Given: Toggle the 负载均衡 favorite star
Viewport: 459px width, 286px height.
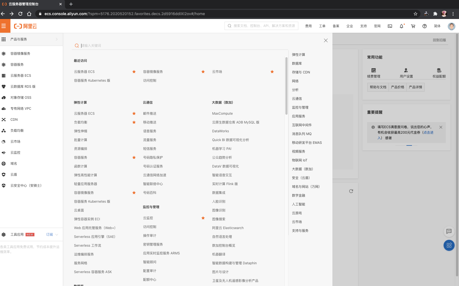Looking at the screenshot, I should (x=134, y=122).
